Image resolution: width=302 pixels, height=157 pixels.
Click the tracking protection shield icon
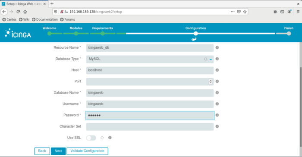tap(56, 12)
